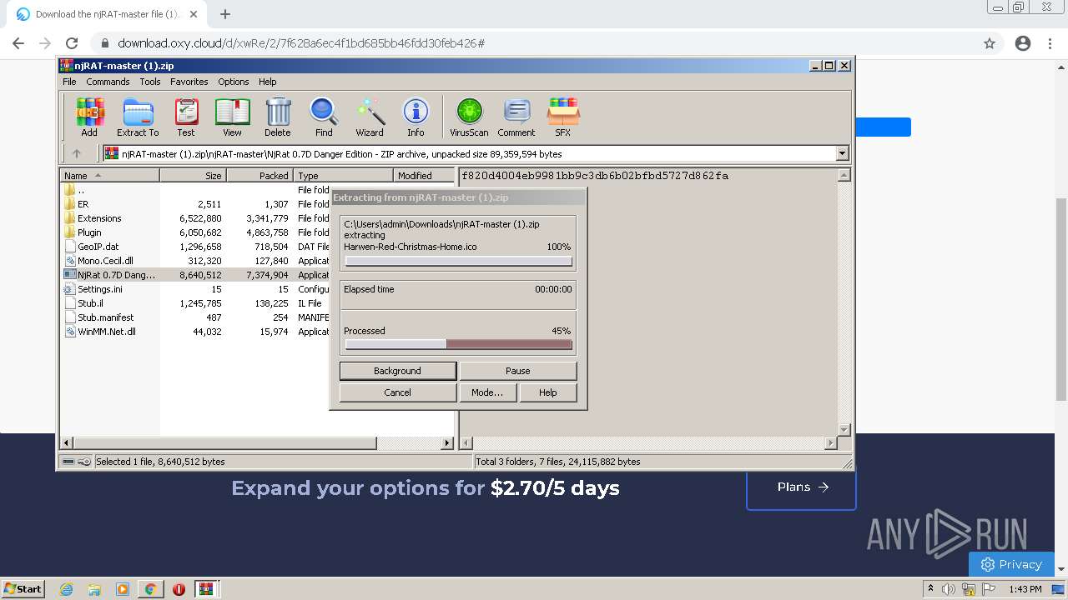The height and width of the screenshot is (600, 1068).
Task: Select the WinMM.Net.dll file
Action: 106,332
